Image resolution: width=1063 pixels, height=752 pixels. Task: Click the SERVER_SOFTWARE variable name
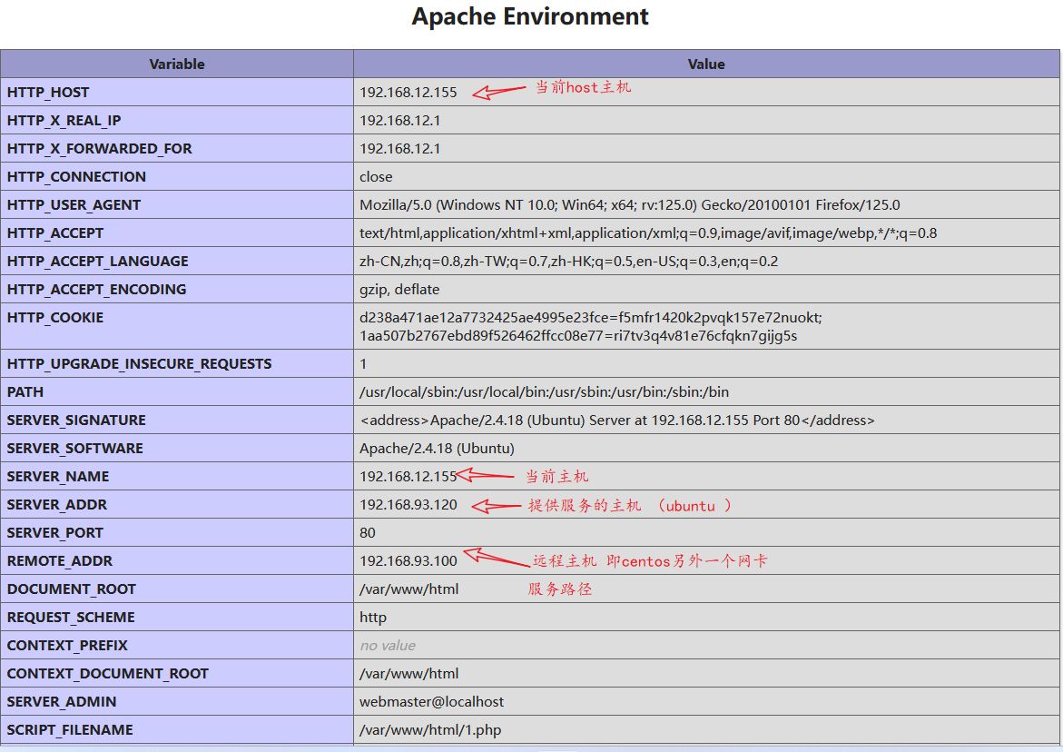click(x=75, y=449)
